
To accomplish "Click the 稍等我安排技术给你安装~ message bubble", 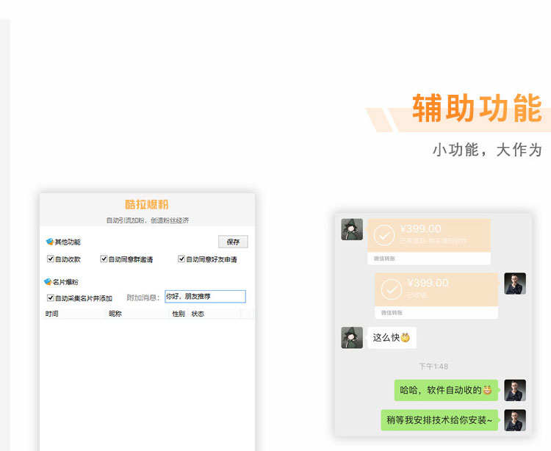I will coord(439,420).
